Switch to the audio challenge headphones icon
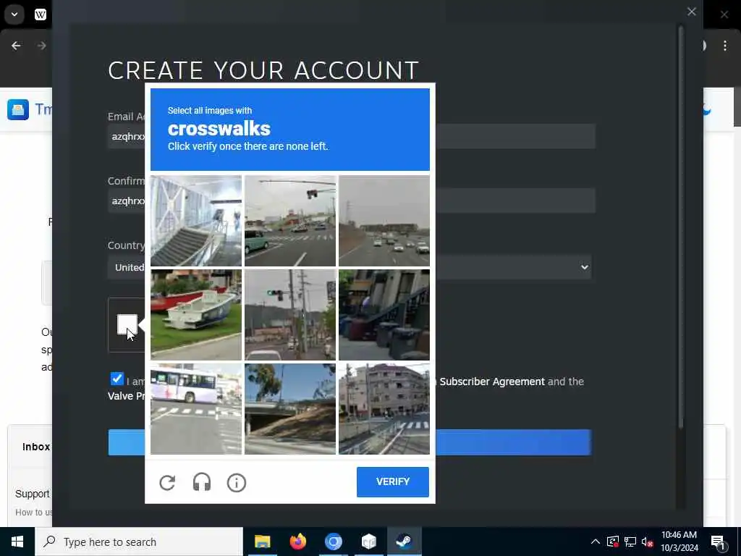This screenshot has width=741, height=556. click(202, 483)
